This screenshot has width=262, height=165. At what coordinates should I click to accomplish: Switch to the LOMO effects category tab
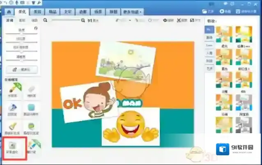tap(209, 45)
